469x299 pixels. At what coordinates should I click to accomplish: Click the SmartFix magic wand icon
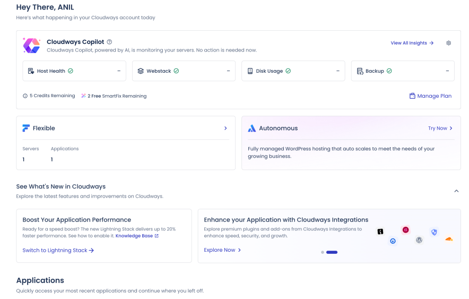[x=83, y=96]
